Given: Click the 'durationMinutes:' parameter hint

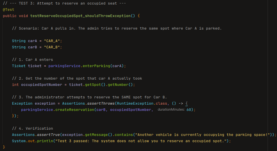Looking at the screenshot, I should click(171, 109).
